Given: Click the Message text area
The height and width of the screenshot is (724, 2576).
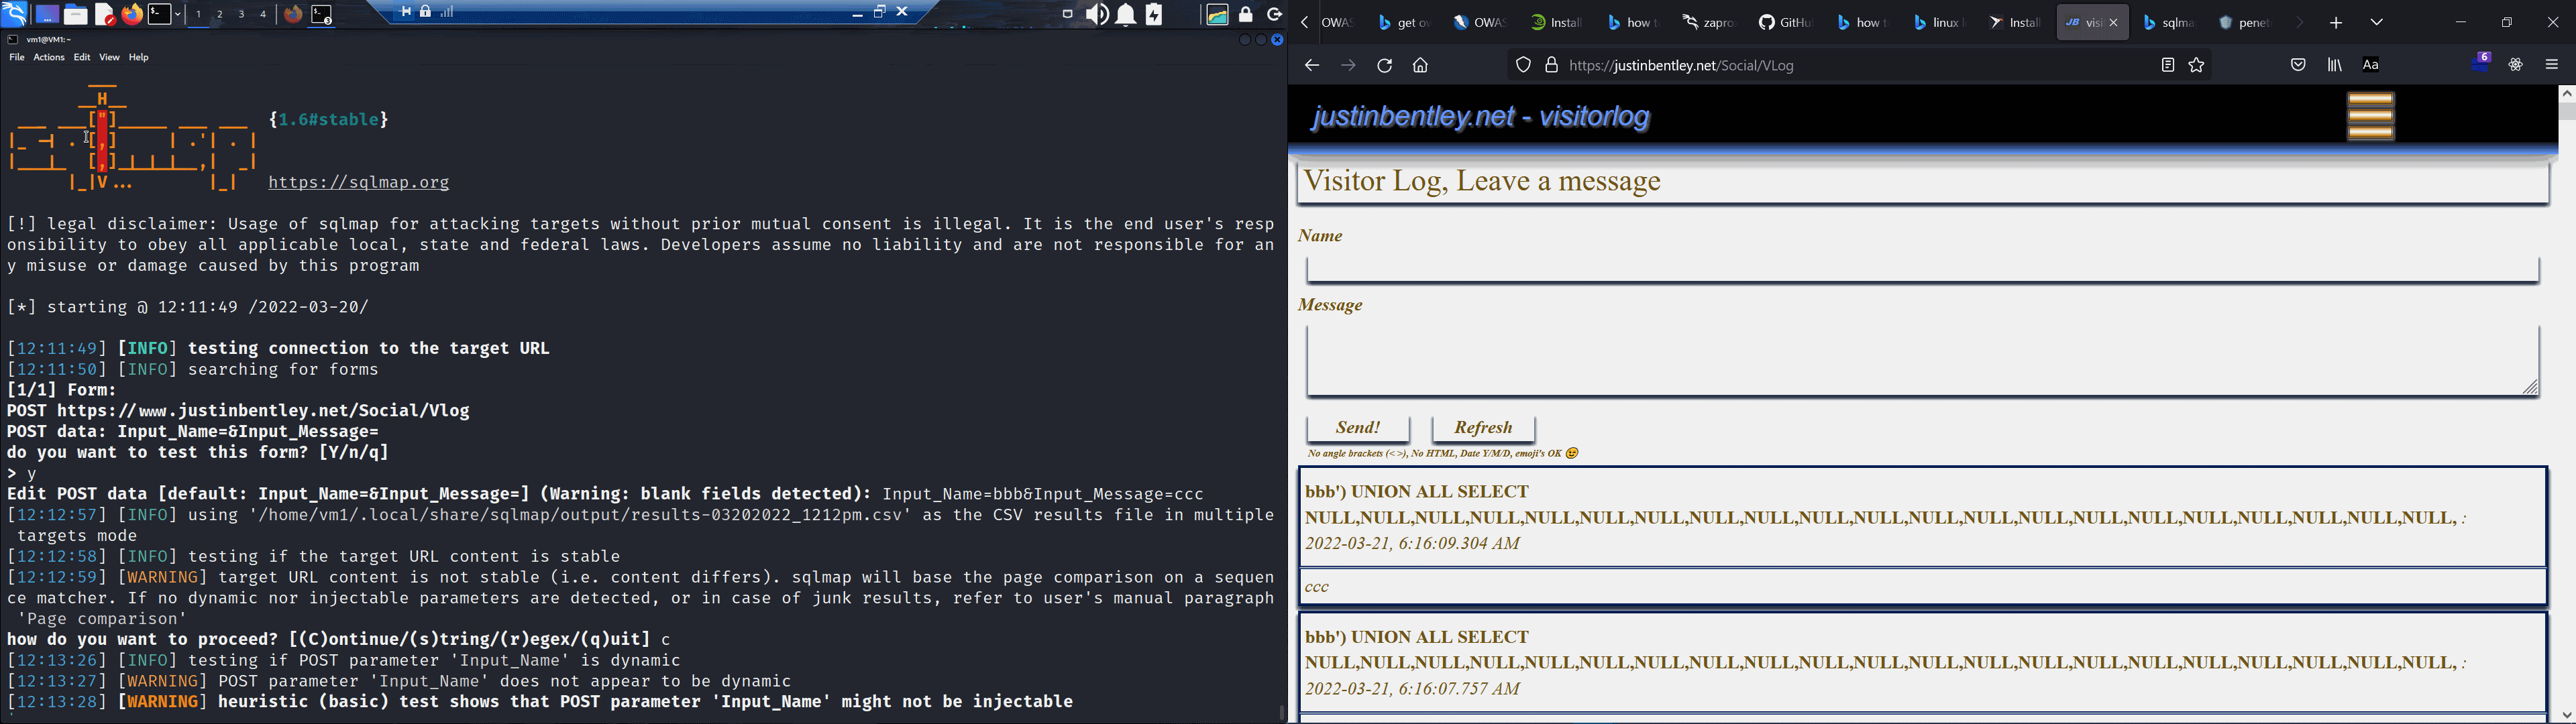Looking at the screenshot, I should 1923,361.
